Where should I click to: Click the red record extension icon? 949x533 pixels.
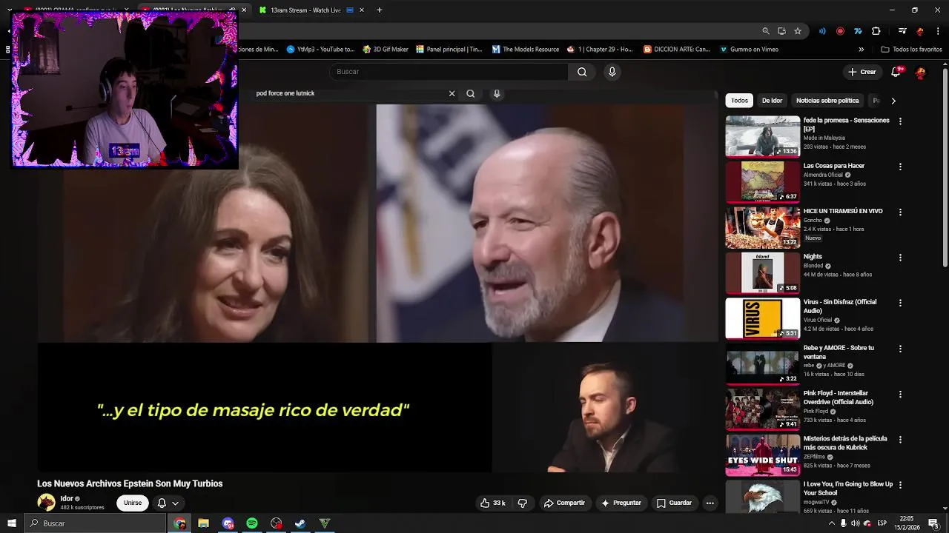[x=840, y=31]
